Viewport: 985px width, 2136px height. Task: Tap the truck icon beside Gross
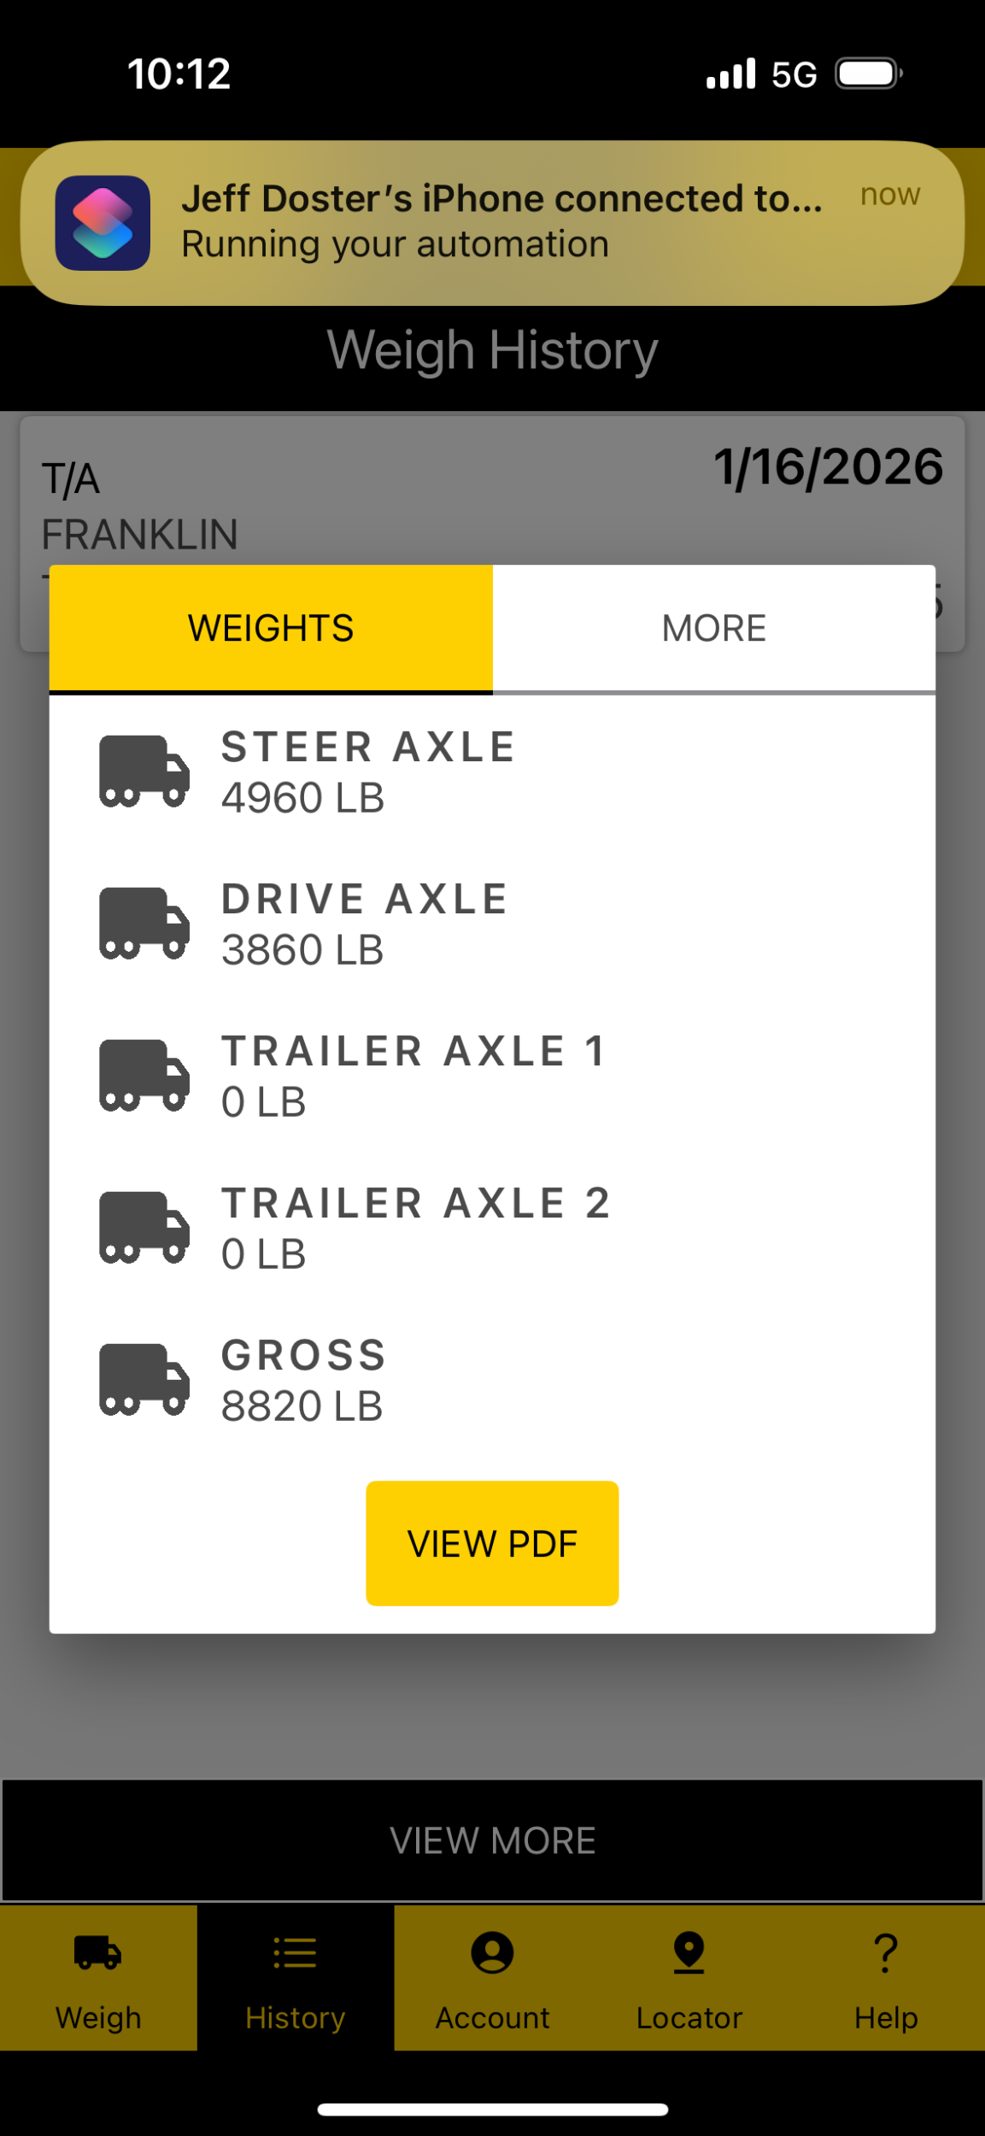tap(144, 1380)
